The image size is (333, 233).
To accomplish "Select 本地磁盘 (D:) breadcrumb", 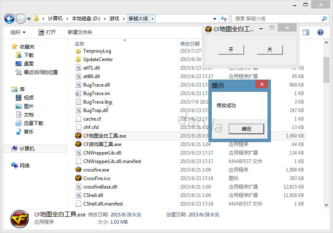I will click(86, 19).
